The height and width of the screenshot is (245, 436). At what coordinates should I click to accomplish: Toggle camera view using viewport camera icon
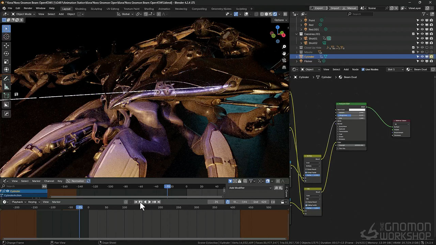tap(284, 61)
